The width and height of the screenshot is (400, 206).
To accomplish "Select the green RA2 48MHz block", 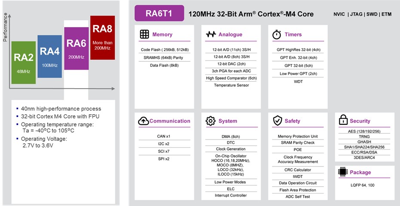I will [24, 62].
